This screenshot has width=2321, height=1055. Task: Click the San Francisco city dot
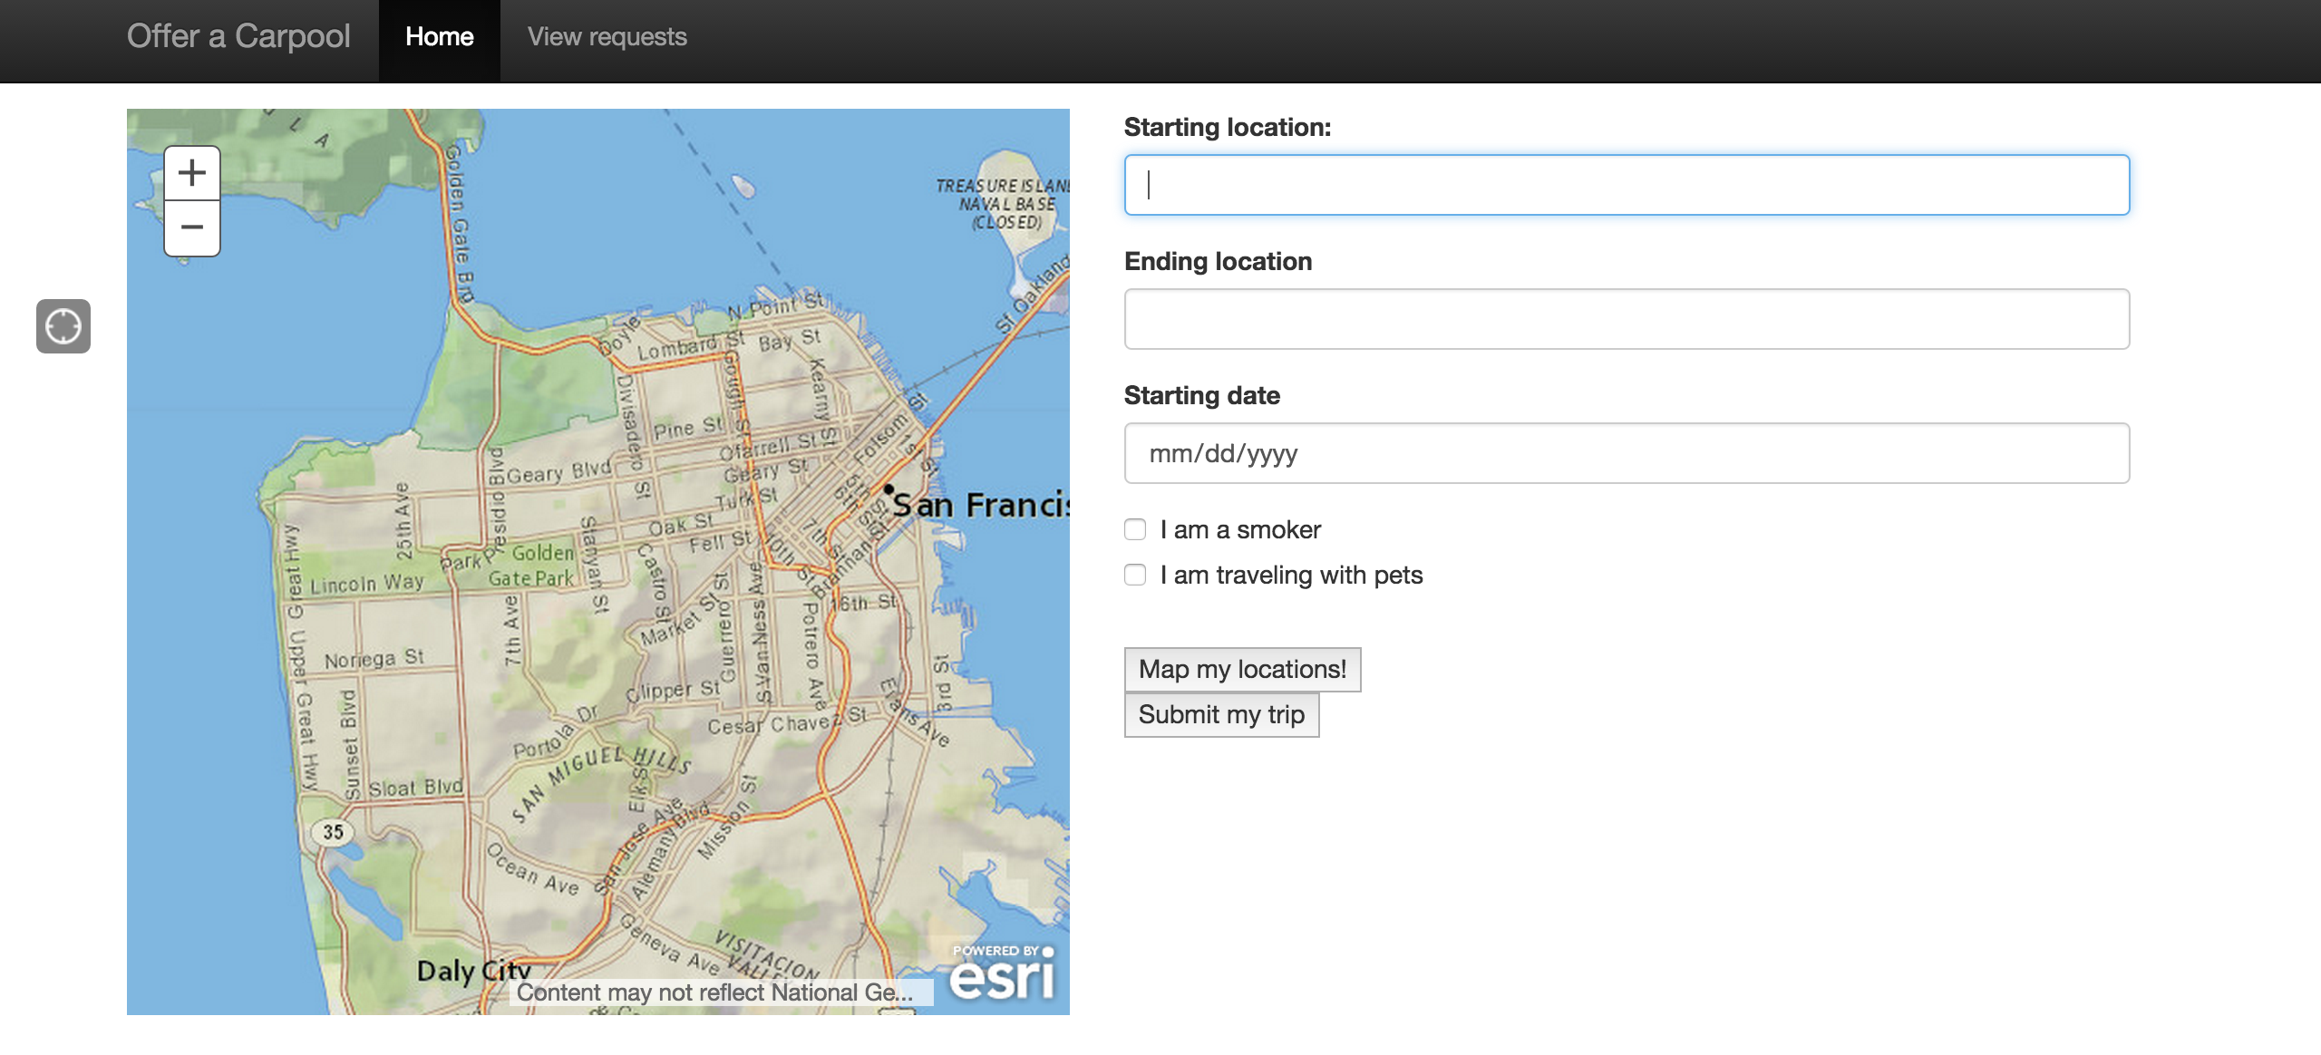[x=889, y=489]
